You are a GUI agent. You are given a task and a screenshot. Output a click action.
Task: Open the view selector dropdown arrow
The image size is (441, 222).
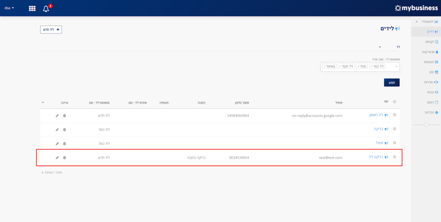[x=380, y=47]
